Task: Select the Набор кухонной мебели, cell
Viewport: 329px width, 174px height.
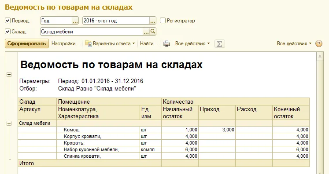Action: pyautogui.click(x=98, y=149)
